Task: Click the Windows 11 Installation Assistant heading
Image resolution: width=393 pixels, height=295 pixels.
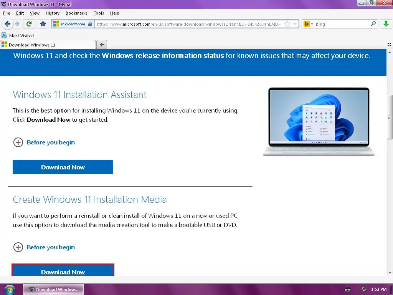Action: click(80, 94)
